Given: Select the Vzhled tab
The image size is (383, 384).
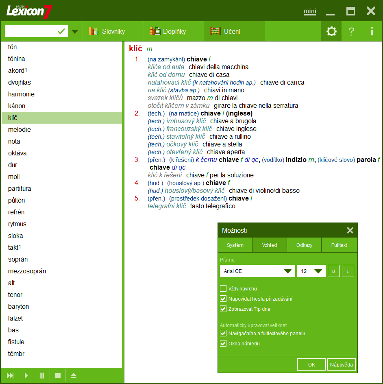Looking at the screenshot, I should coord(270,245).
